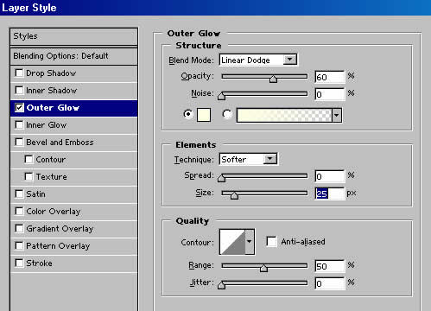Enable the Drop Shadow checkbox
This screenshot has width=431, height=311.
pos(19,73)
